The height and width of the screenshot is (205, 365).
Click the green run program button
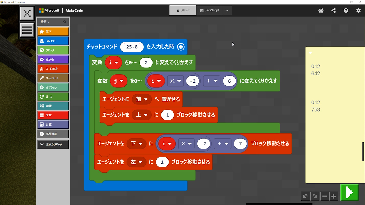350,193
